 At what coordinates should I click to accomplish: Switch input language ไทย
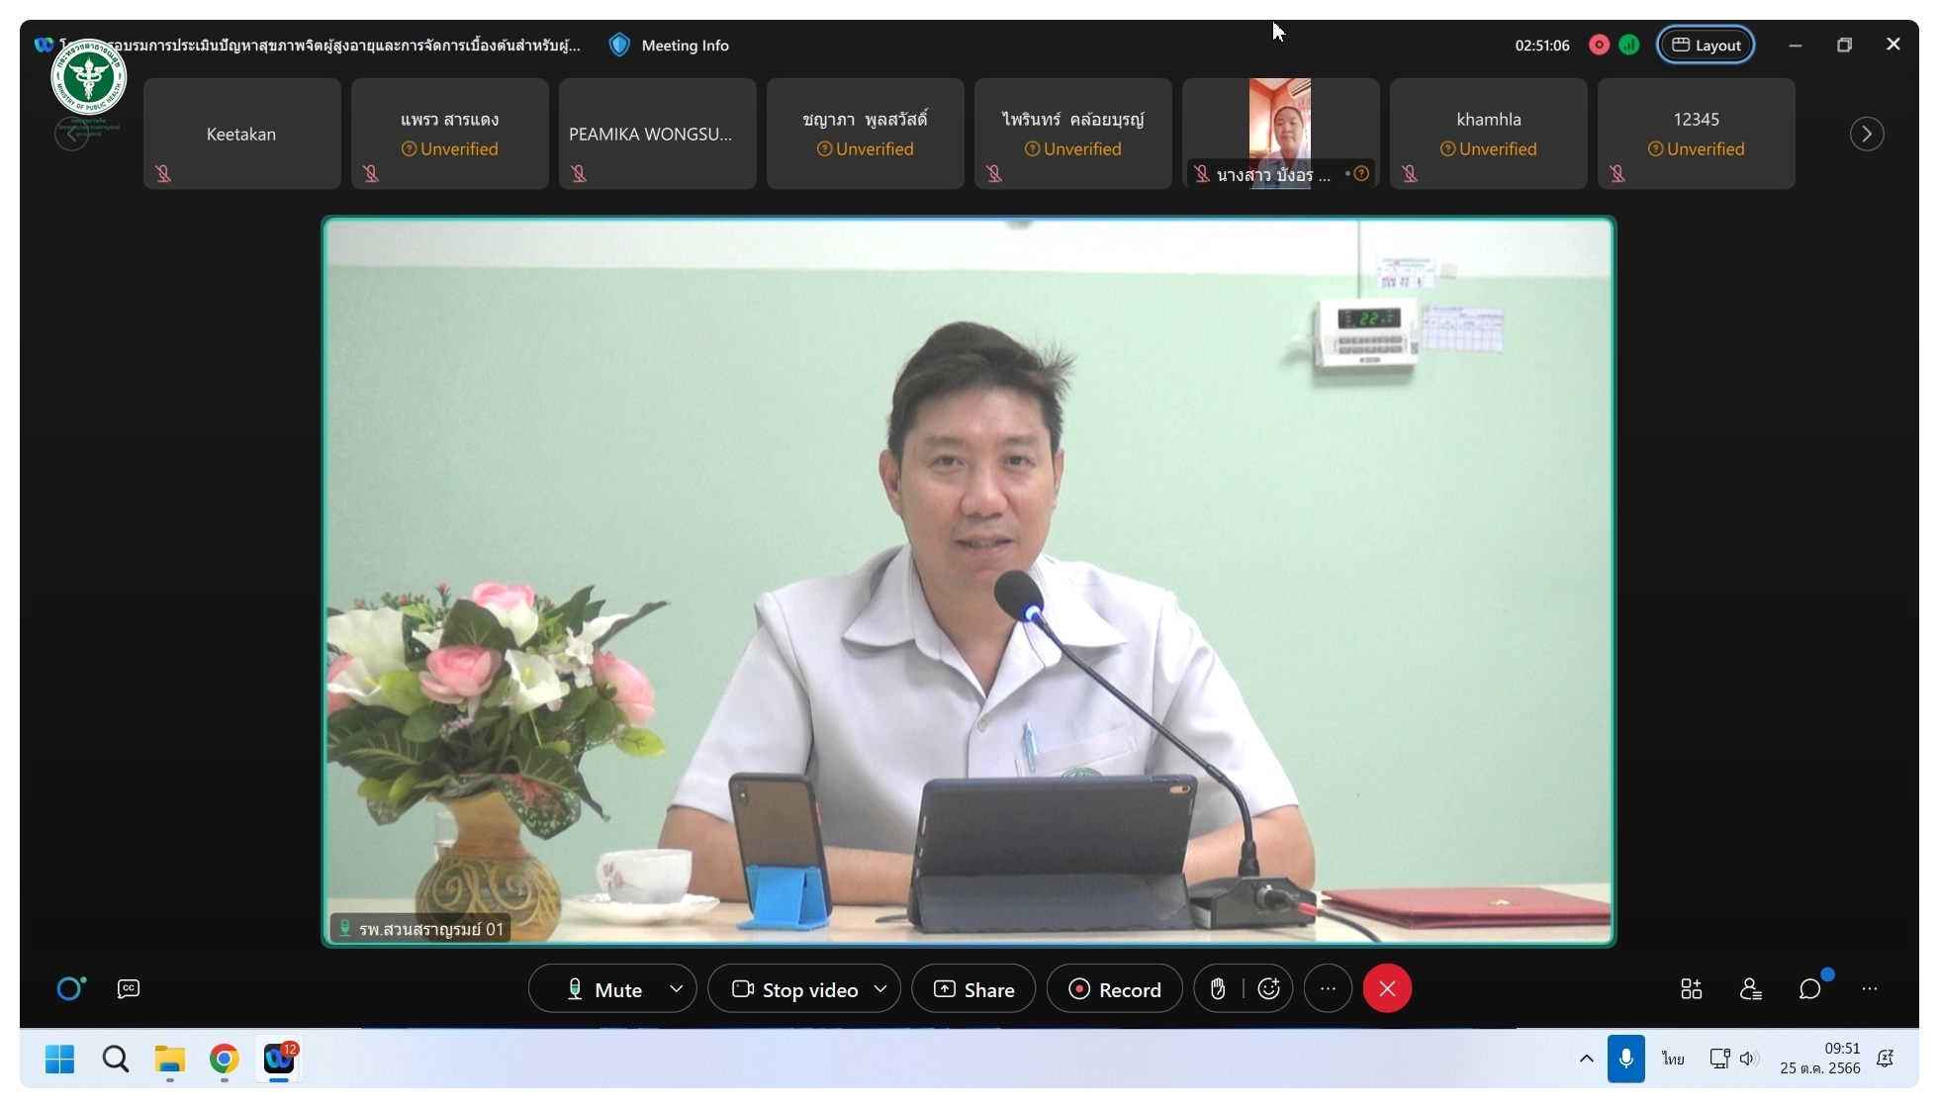pos(1673,1059)
